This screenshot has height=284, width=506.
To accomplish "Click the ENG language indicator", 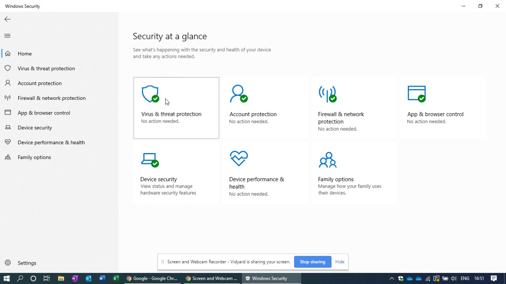I will (x=465, y=278).
